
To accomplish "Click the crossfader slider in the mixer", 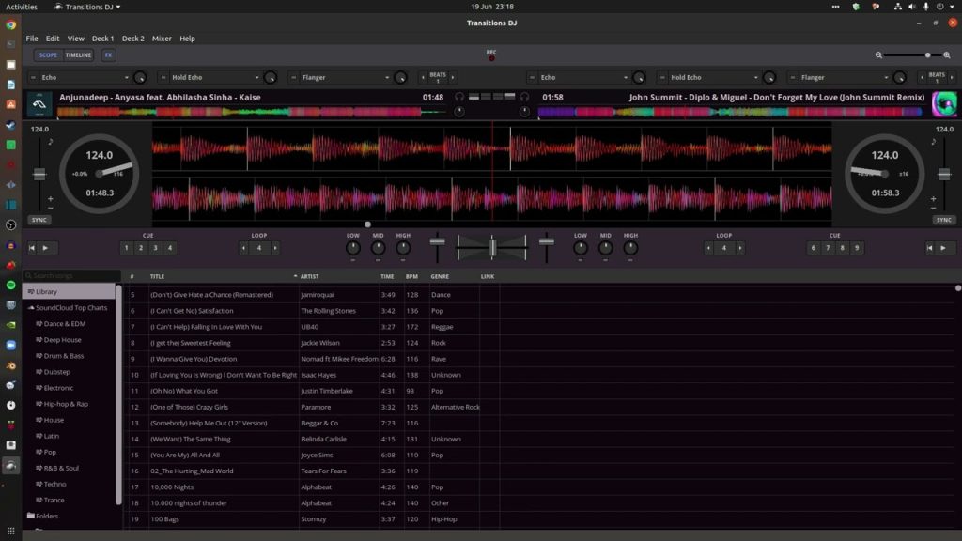I will pyautogui.click(x=492, y=247).
